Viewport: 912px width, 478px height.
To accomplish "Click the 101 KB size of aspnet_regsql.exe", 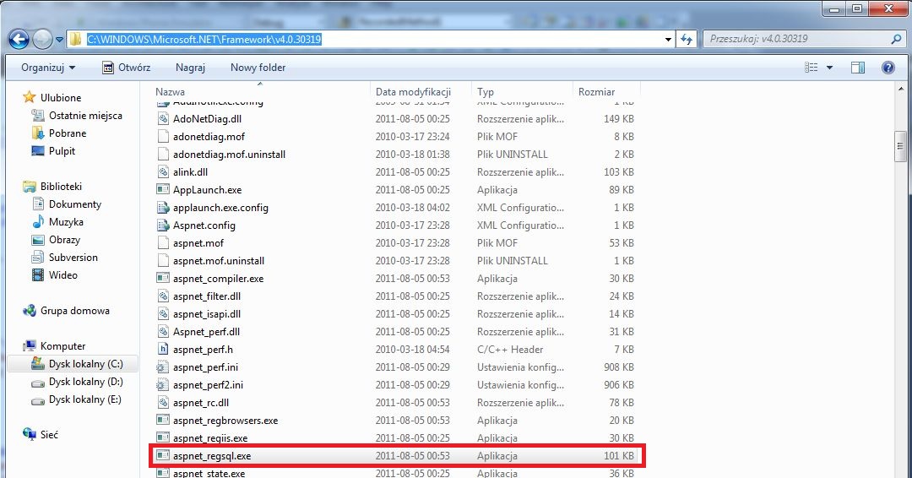I will click(x=618, y=456).
